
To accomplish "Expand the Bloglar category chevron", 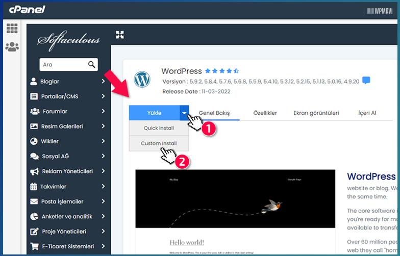I will [x=103, y=82].
